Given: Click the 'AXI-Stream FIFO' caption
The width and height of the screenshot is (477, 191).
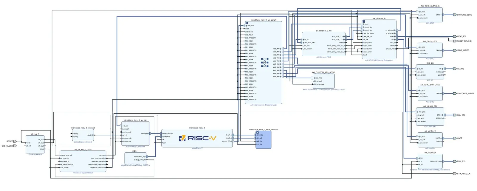Looking at the screenshot, I should coord(323,57).
